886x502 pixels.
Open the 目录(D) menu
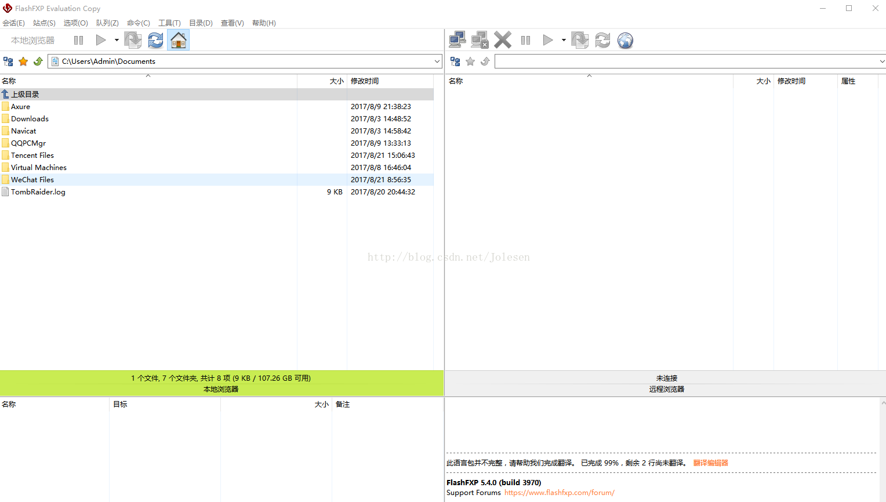pos(201,23)
